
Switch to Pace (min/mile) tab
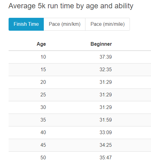[108, 24]
